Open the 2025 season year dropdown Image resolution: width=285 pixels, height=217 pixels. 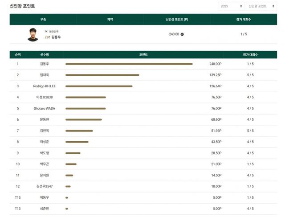tap(231, 6)
